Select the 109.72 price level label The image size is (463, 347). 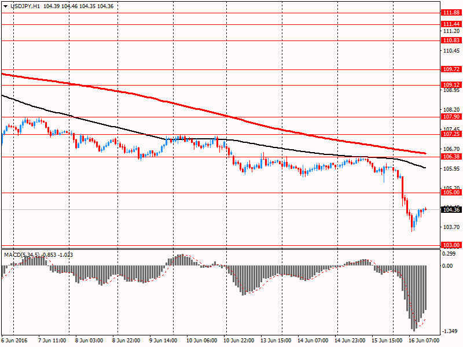[451, 69]
